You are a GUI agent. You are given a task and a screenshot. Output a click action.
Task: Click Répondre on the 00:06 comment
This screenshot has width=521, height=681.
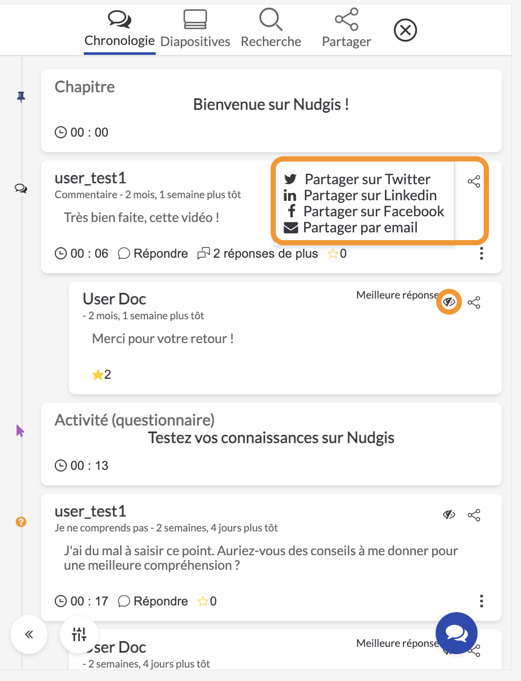(153, 254)
